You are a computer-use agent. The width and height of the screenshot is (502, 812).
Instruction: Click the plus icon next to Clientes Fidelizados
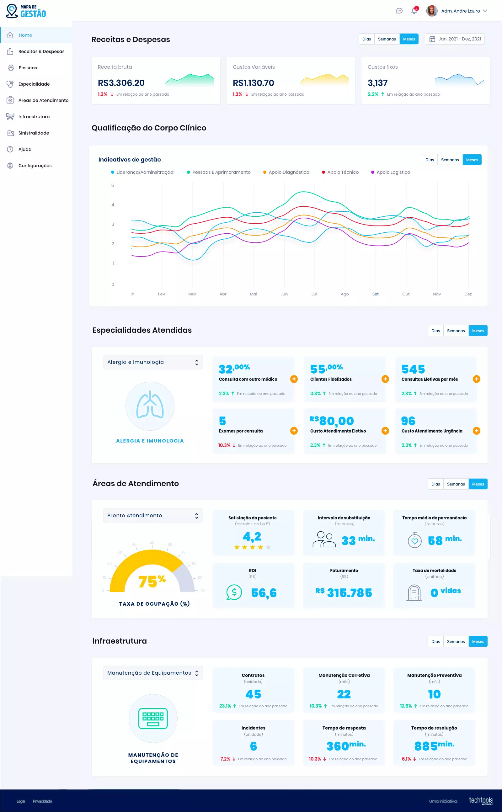pyautogui.click(x=385, y=379)
